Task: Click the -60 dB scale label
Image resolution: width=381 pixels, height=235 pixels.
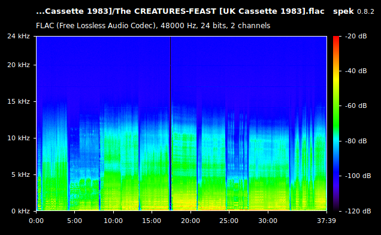Action: point(356,106)
